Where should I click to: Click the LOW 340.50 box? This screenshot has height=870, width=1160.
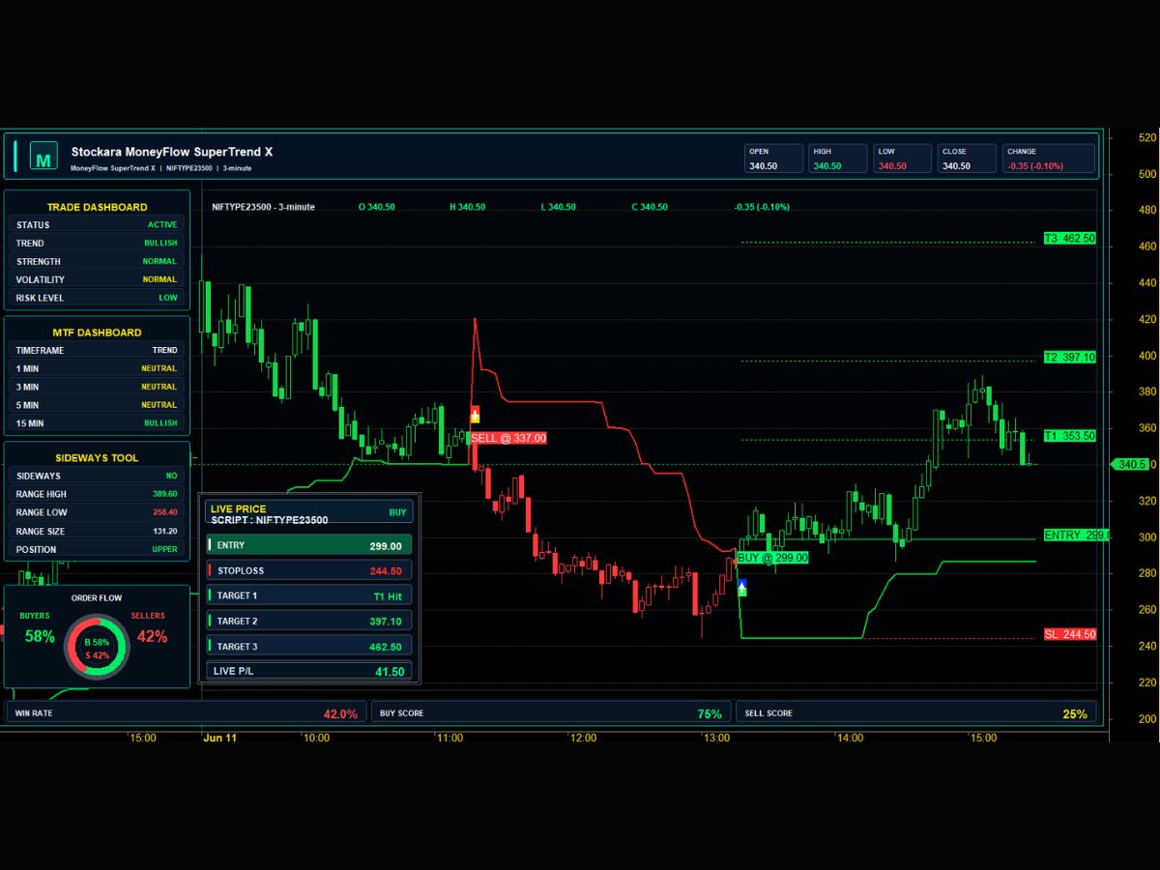pyautogui.click(x=902, y=159)
